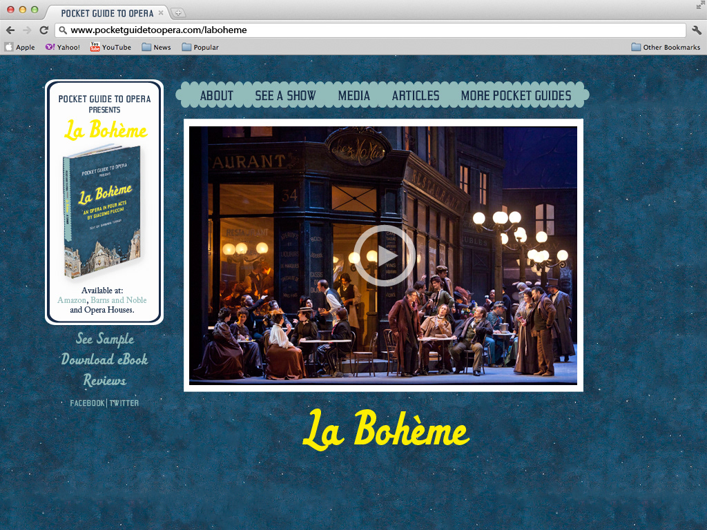Select More Pocket Guides in navigation

tap(516, 96)
